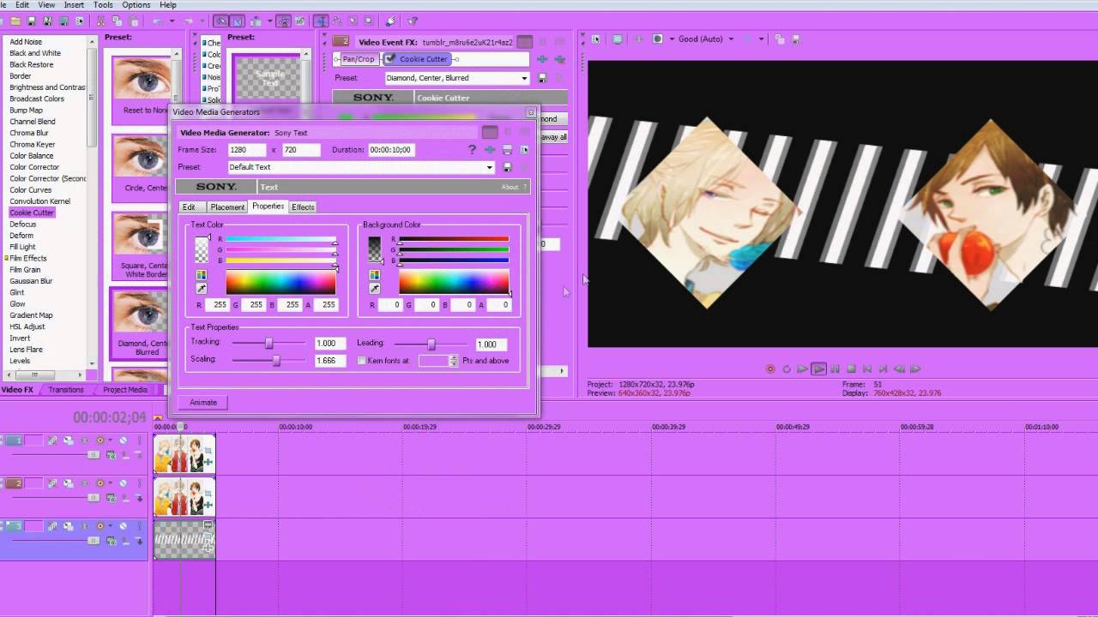
Task: Mute track 3 with its mute button
Action: coord(123,526)
